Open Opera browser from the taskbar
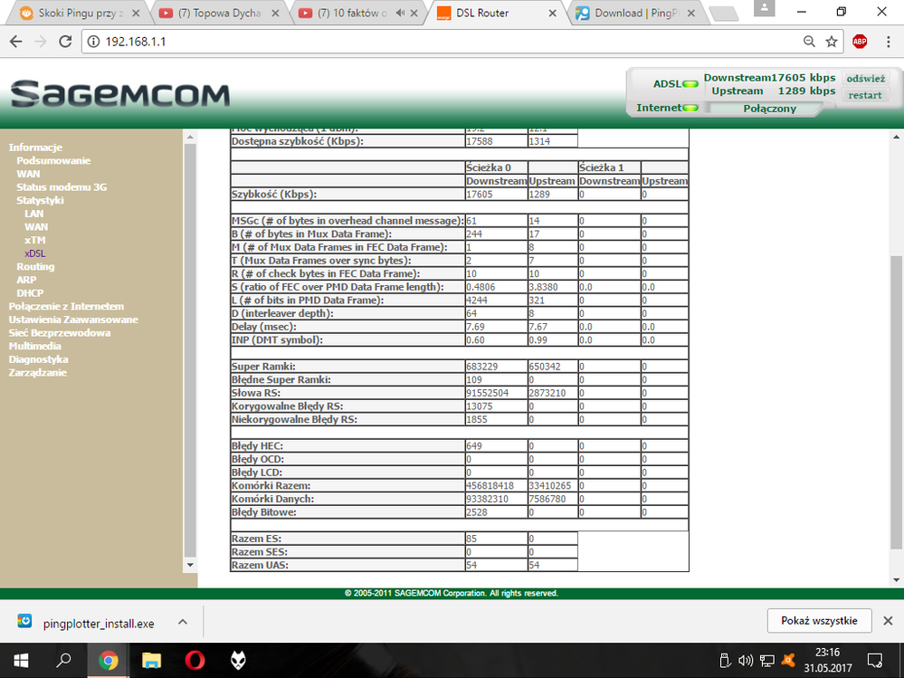Screen dimensions: 904x678 click(x=195, y=659)
